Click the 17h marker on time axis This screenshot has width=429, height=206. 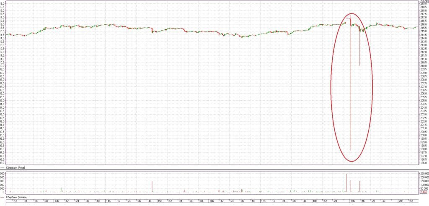[x=263, y=201]
